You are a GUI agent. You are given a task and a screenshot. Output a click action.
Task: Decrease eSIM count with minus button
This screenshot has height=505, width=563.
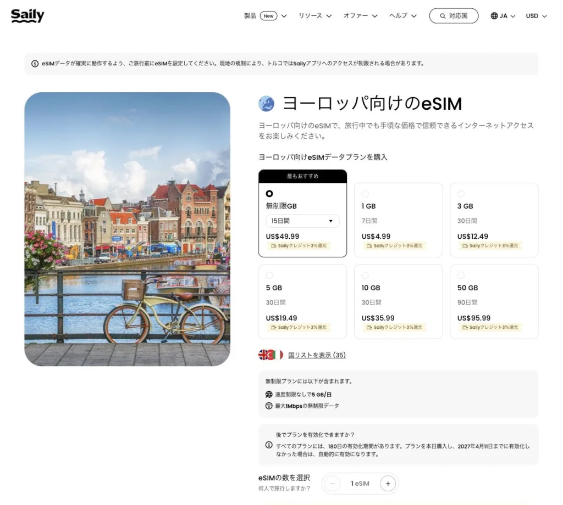[x=333, y=484]
